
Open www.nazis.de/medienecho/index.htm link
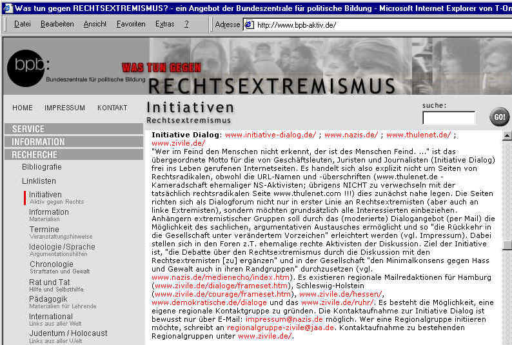tap(221, 277)
